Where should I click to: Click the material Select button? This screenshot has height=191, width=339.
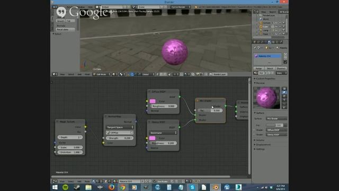click(x=270, y=68)
